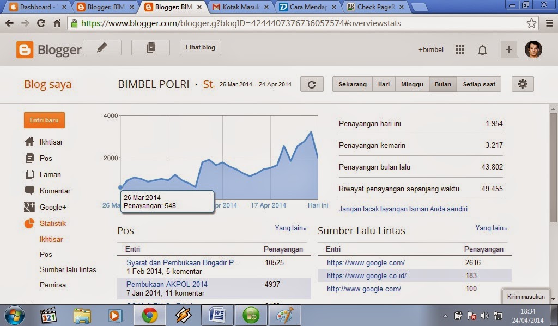Open the Blogger notifications bell

(482, 49)
